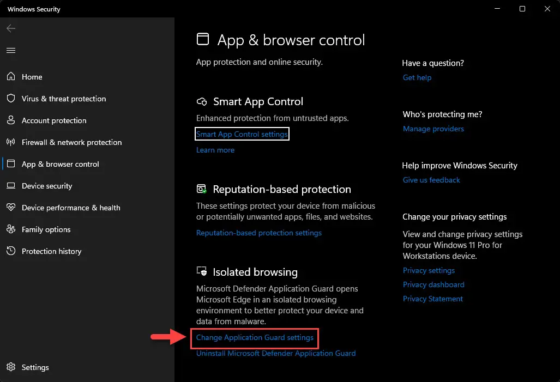The image size is (560, 382).
Task: Open Device performance & health
Action: (71, 208)
